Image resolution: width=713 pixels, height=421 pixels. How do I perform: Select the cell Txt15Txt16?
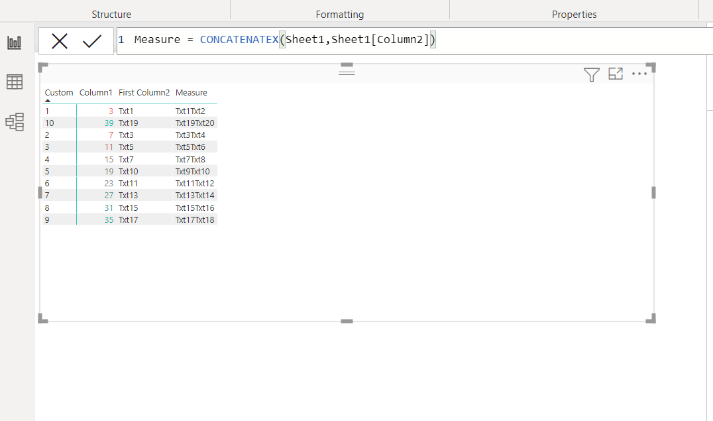(x=195, y=208)
